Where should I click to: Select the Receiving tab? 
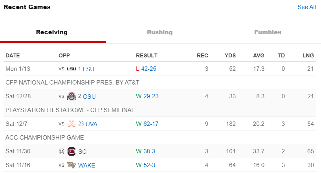tap(51, 32)
